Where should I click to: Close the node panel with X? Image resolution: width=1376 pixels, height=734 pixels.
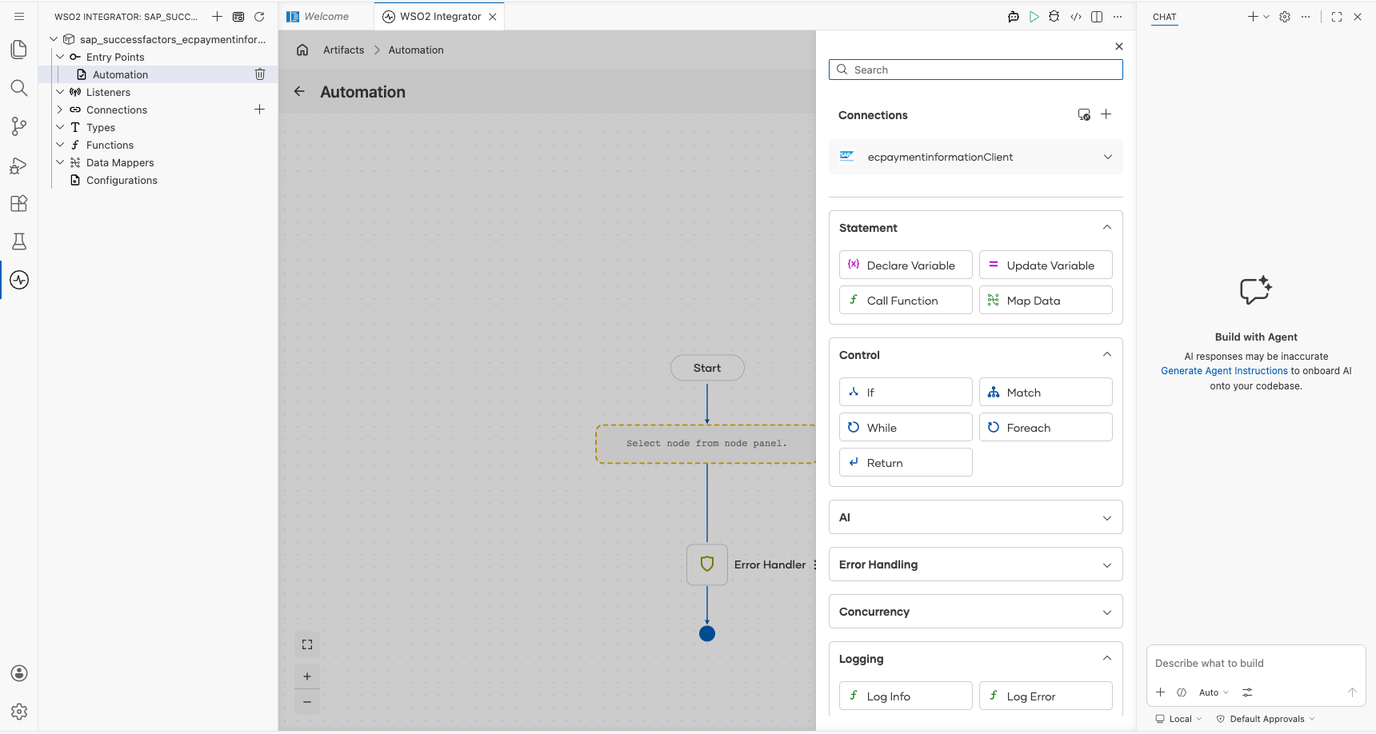coord(1119,46)
